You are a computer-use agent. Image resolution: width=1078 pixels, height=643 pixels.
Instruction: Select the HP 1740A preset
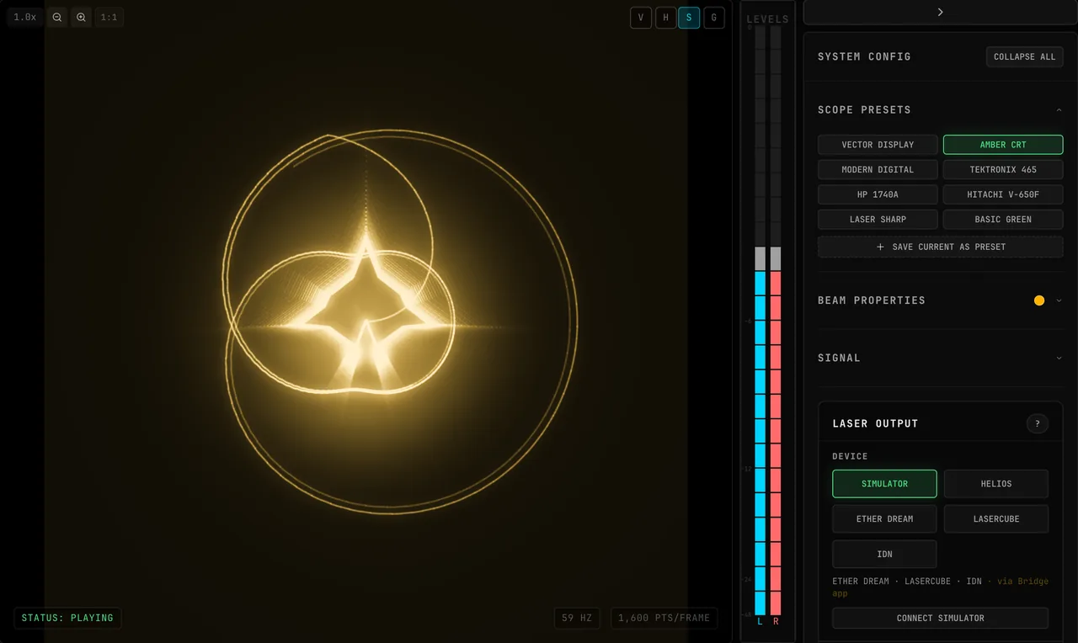[878, 194]
